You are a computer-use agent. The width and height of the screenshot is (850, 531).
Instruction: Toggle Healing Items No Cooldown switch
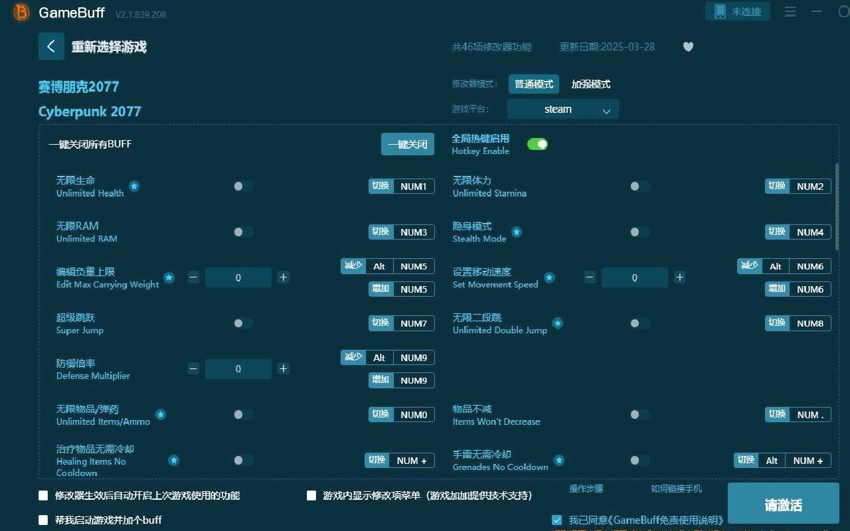pyautogui.click(x=243, y=460)
